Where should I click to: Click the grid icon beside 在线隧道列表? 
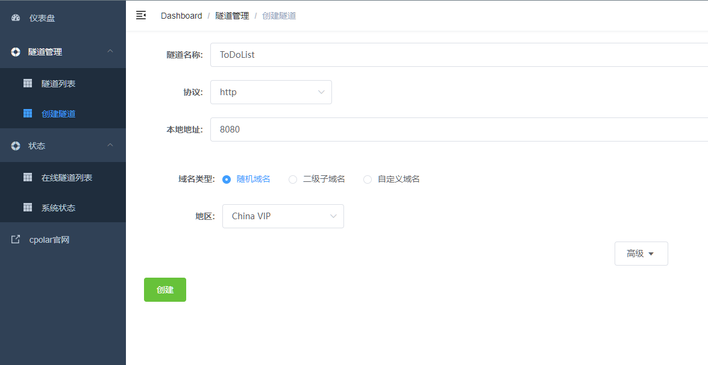[28, 177]
